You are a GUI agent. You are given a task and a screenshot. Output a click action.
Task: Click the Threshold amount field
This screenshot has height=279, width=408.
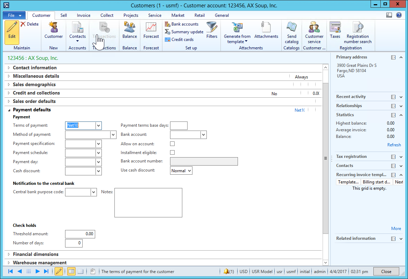click(x=80, y=234)
